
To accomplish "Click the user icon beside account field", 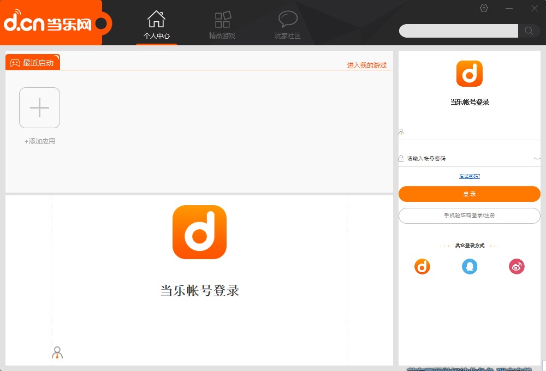I will point(401,132).
